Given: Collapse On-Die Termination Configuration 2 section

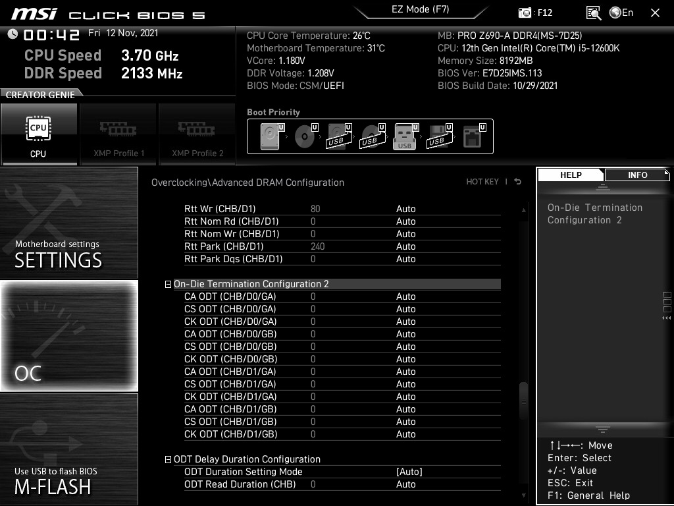Looking at the screenshot, I should pyautogui.click(x=168, y=285).
